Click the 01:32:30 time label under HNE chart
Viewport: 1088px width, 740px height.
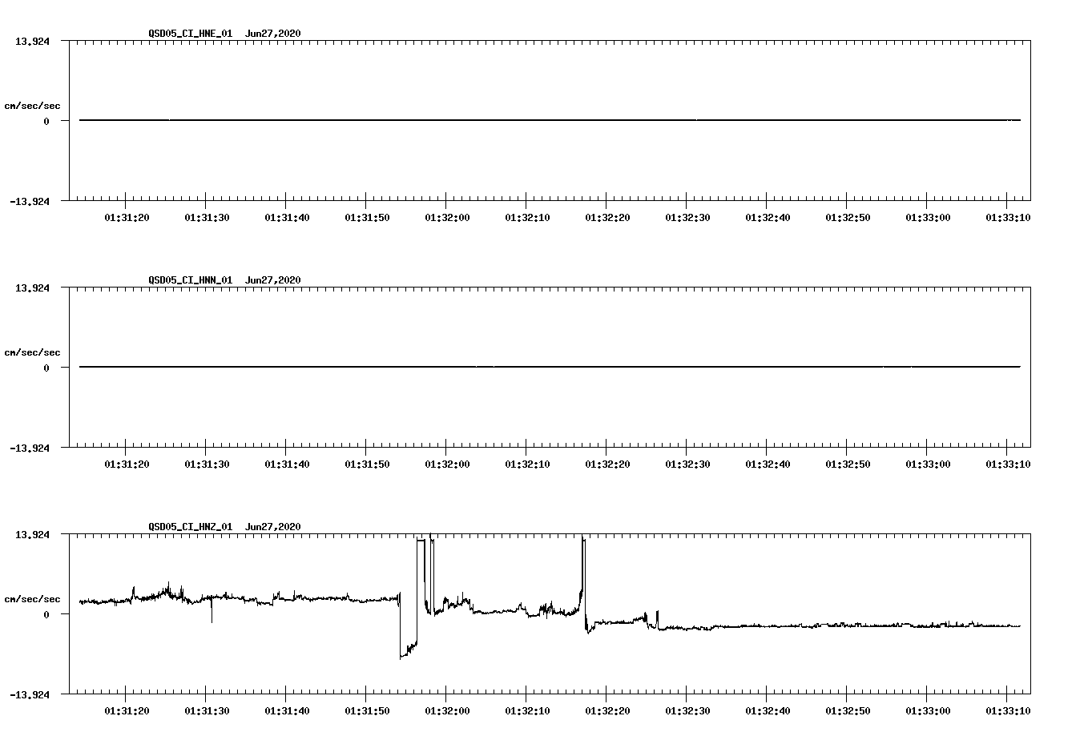[687, 218]
